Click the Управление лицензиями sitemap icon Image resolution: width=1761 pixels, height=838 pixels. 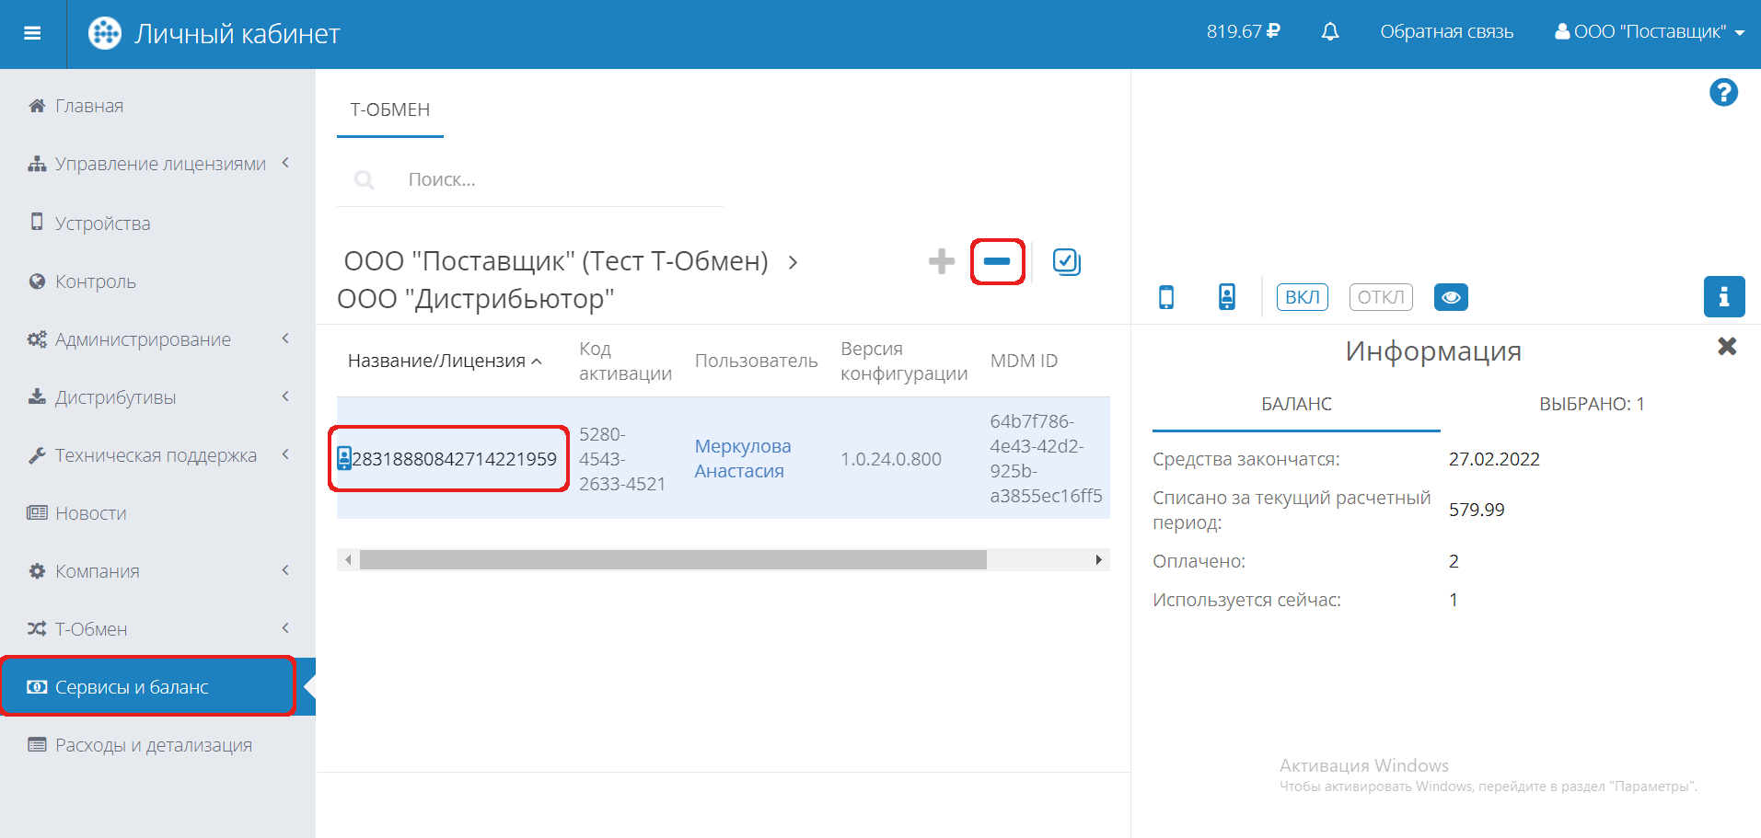(x=37, y=164)
